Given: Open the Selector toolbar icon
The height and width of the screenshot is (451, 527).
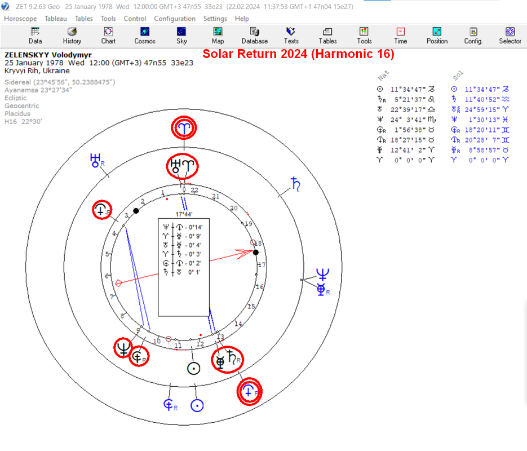Looking at the screenshot, I should (x=510, y=36).
